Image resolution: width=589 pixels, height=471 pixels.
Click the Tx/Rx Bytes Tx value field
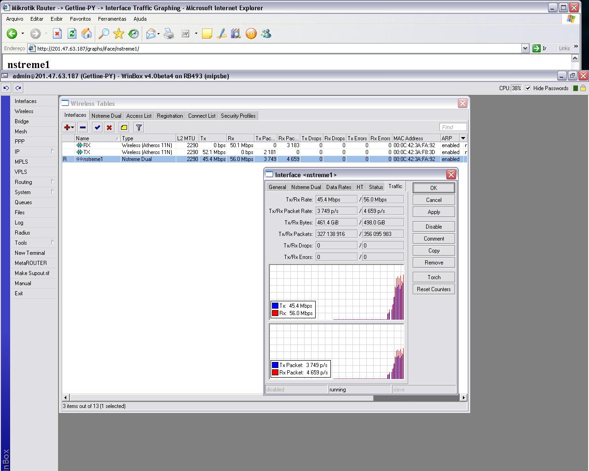336,223
